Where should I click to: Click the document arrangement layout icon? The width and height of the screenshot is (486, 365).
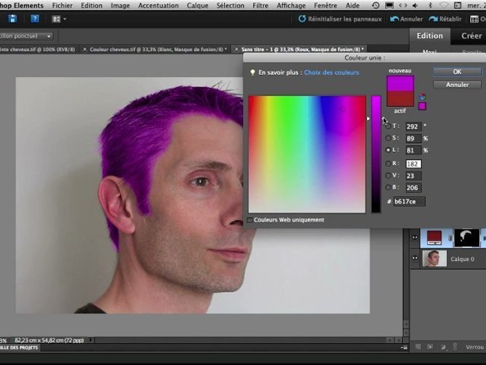pos(56,19)
